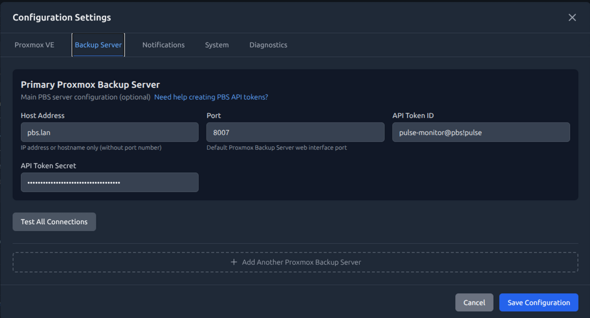Click the plus icon to add a server
The image size is (590, 318).
(x=234, y=262)
